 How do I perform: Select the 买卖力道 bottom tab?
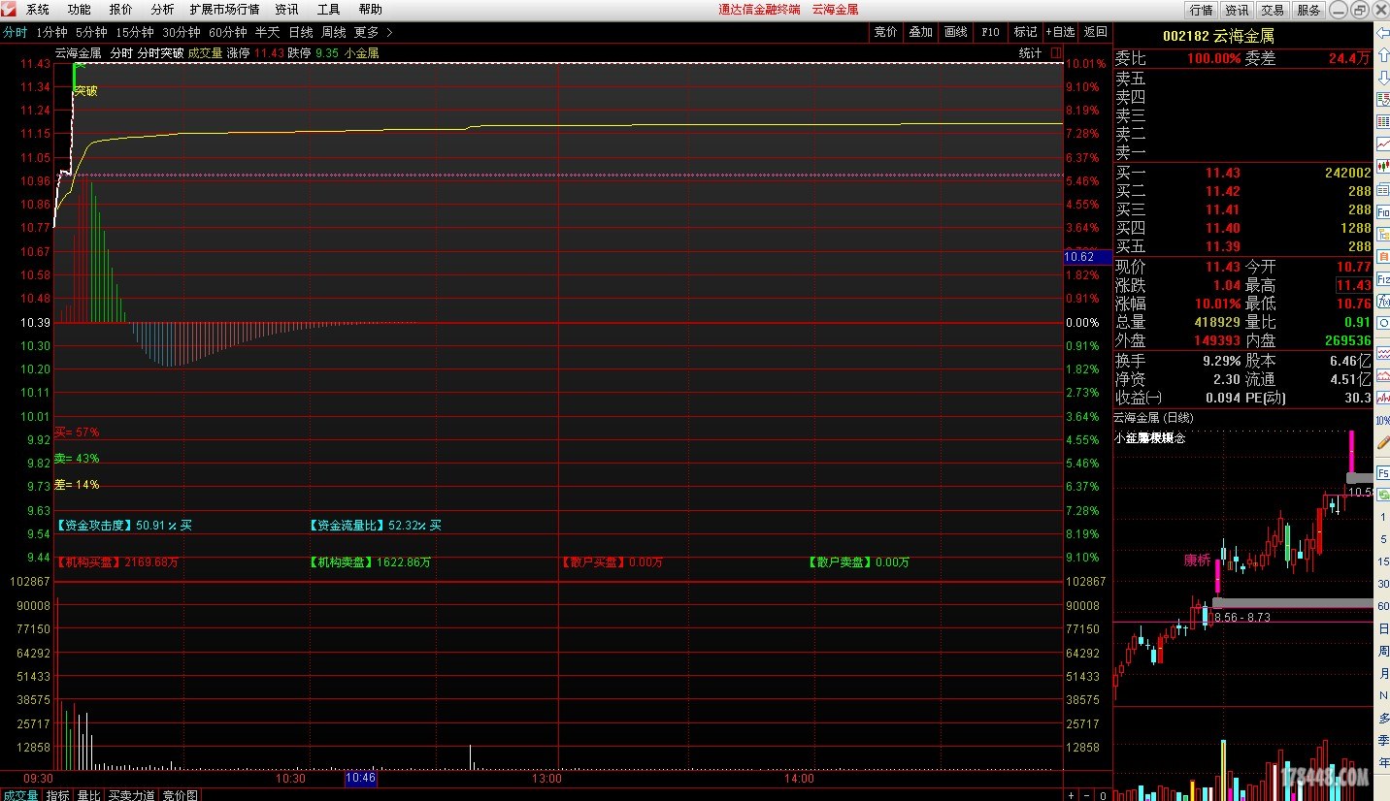pyautogui.click(x=132, y=795)
